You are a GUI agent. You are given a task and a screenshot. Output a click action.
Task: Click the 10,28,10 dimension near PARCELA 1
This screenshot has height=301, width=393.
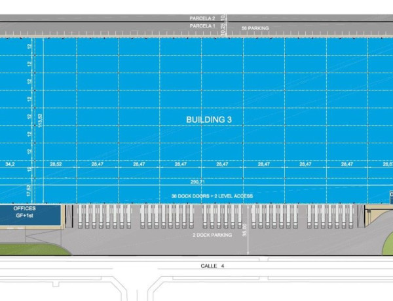click(223, 27)
